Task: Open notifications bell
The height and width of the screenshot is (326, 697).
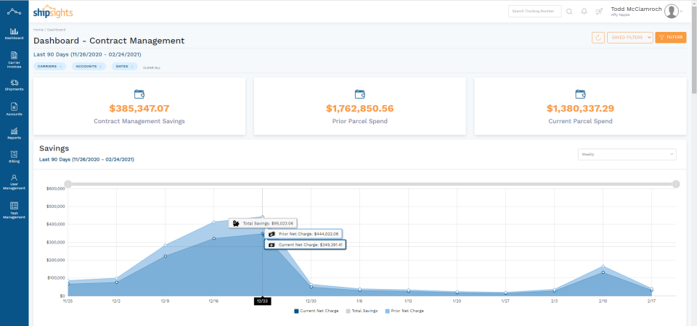Action: click(584, 12)
